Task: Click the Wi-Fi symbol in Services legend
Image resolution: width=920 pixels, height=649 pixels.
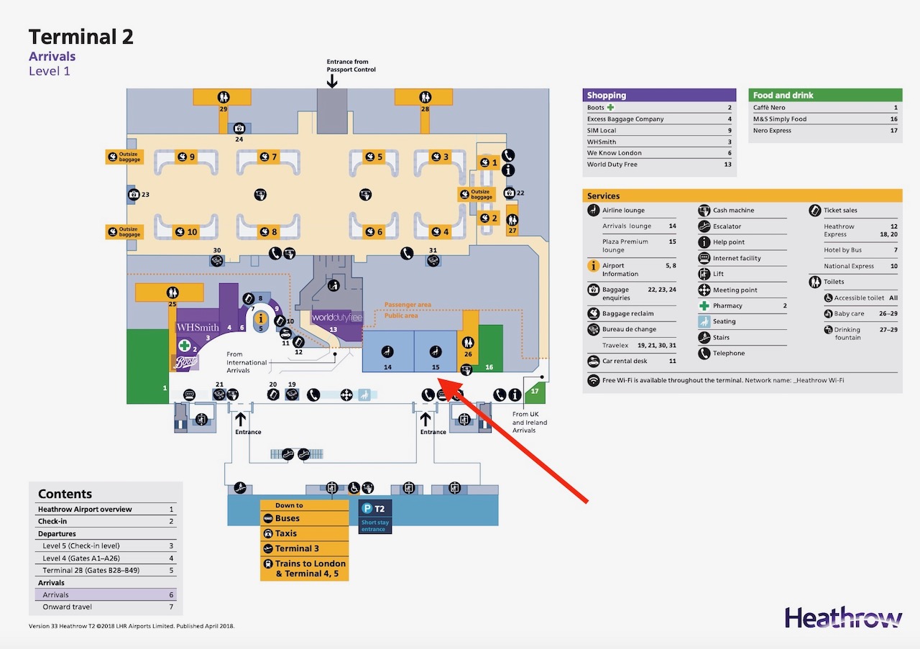Action: tap(594, 380)
